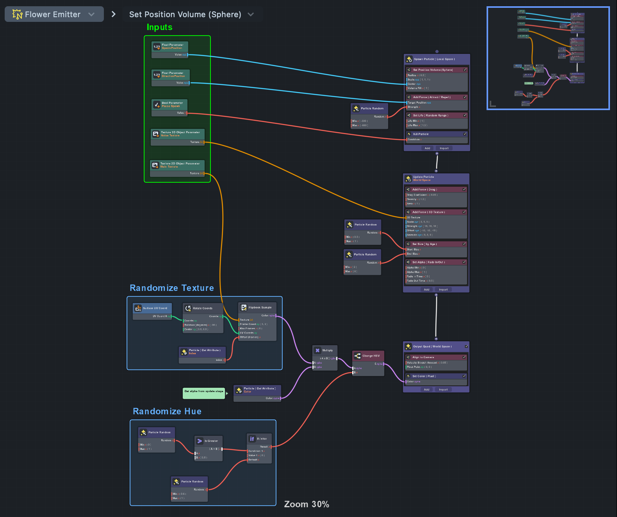Click the Bool Parameter Pause Spawn icon
Viewport: 617px width, 517px height.
tap(157, 105)
